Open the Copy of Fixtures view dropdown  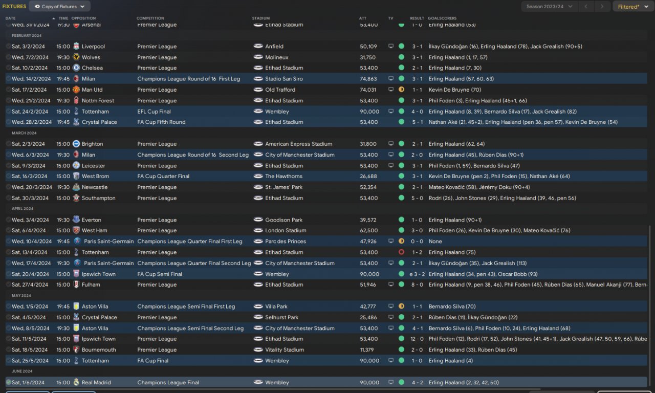tap(59, 7)
